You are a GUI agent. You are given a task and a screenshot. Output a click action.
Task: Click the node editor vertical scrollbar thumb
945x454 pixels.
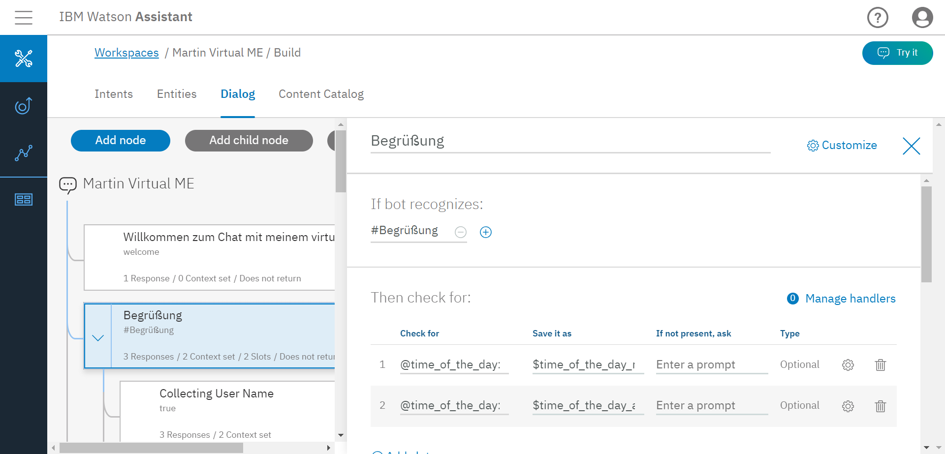[926, 234]
